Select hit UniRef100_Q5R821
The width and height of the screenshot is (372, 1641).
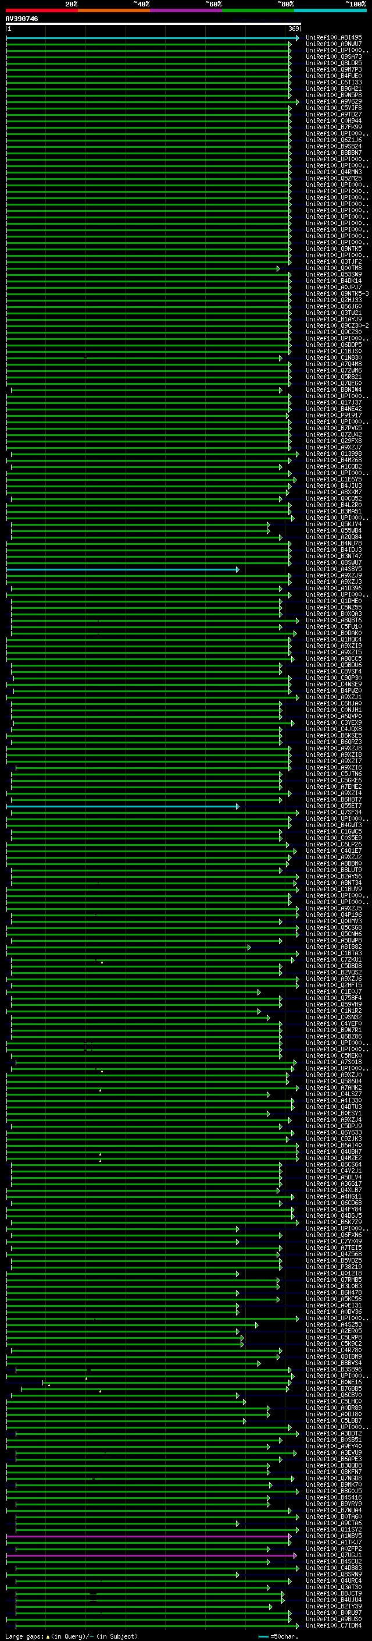(x=334, y=377)
